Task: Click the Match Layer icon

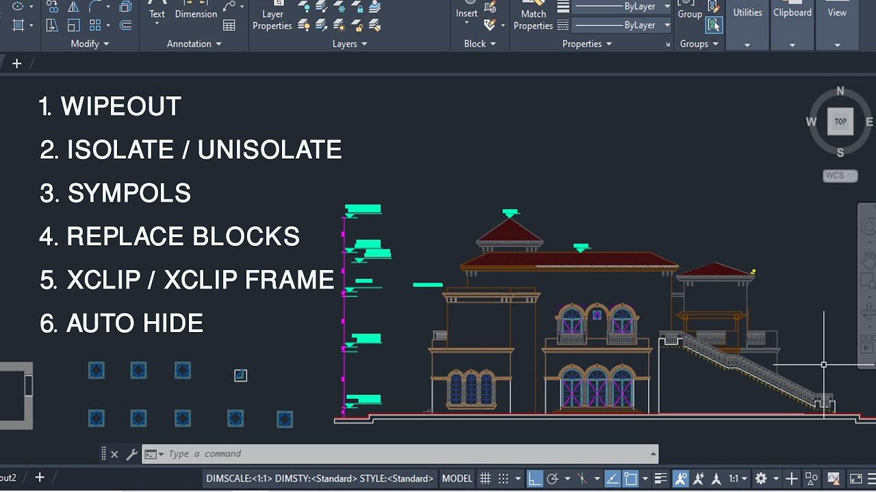Action: coord(374,25)
